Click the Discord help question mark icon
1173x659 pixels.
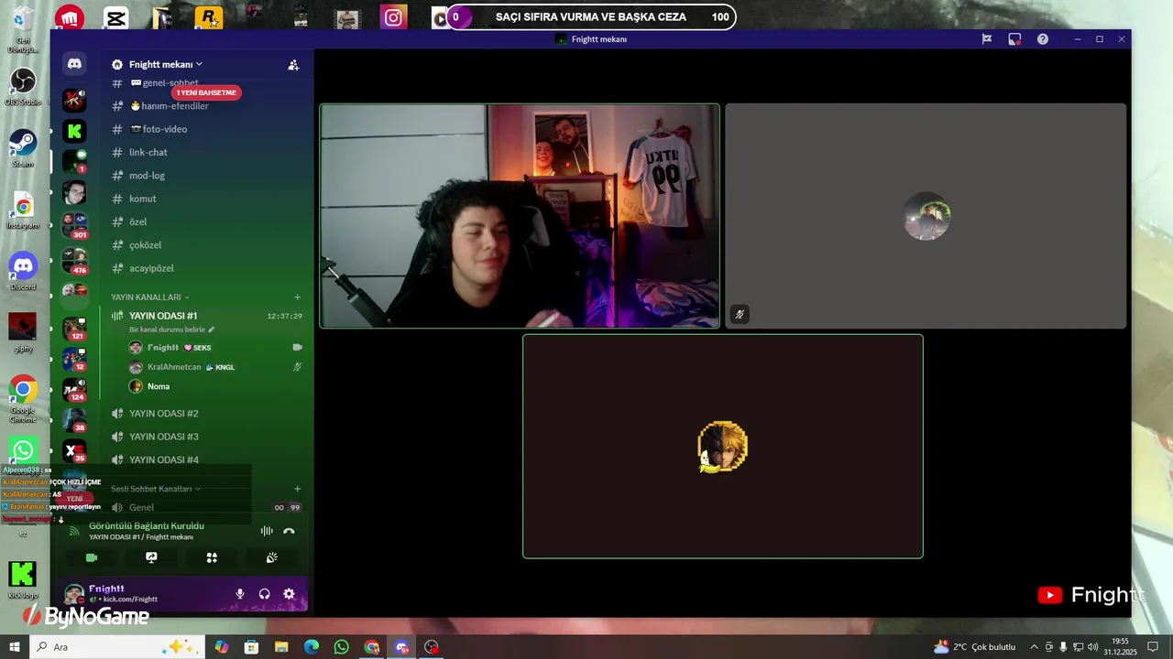point(1043,39)
